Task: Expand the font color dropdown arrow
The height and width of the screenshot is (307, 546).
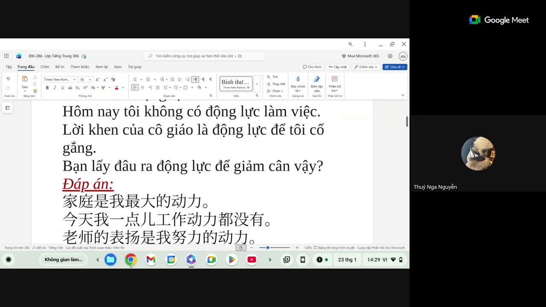Action: [x=123, y=88]
